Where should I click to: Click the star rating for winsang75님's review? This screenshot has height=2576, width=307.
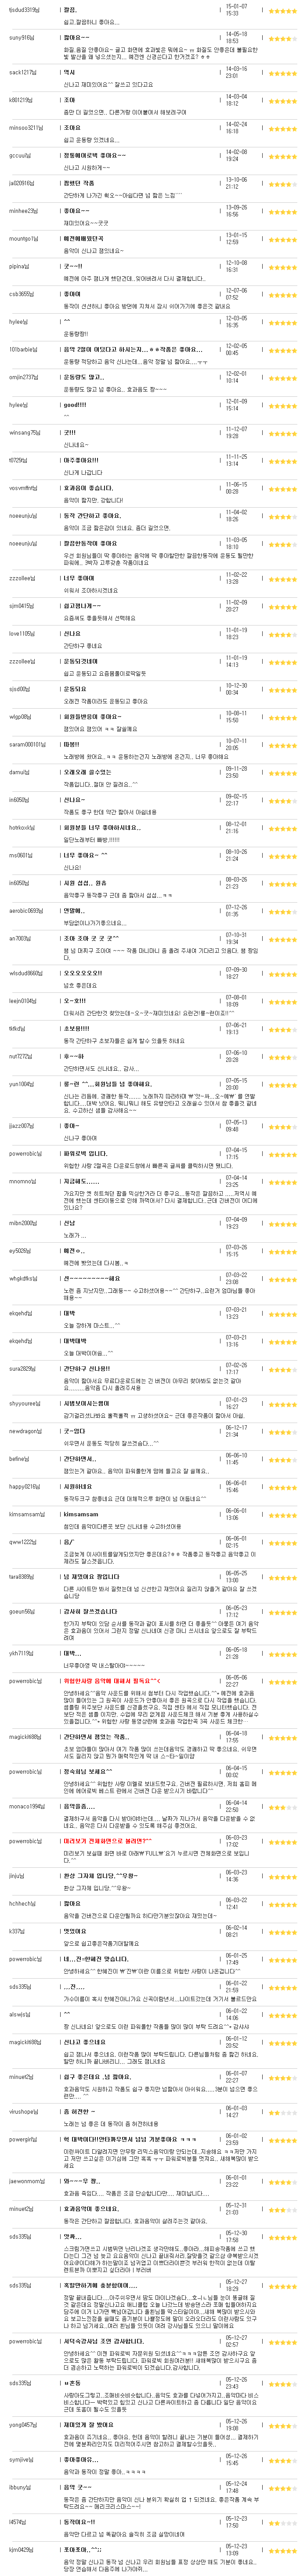coord(283,432)
